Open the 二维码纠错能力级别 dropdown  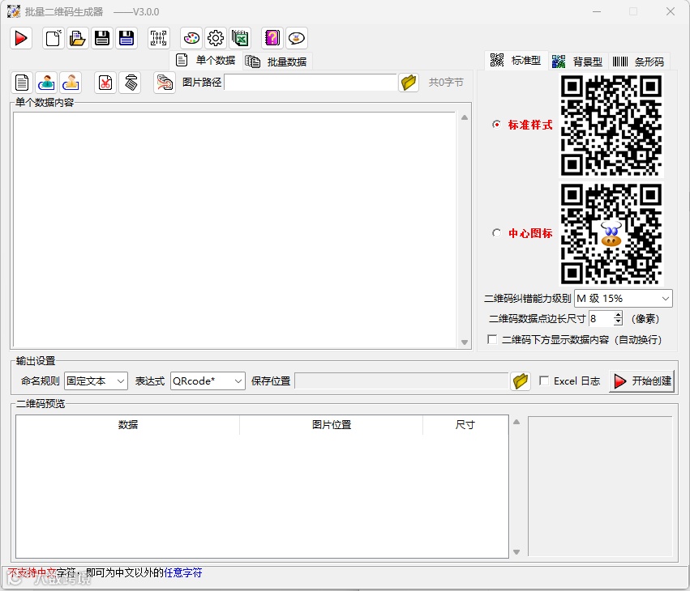point(624,299)
